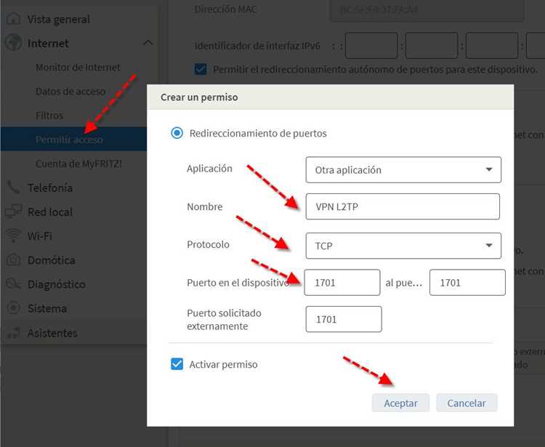Click the Wi-Fi signal icon
Screen dimensions: 545x447
(x=13, y=235)
